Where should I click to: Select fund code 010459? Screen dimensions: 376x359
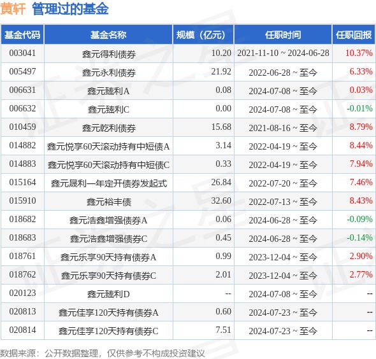(x=22, y=127)
